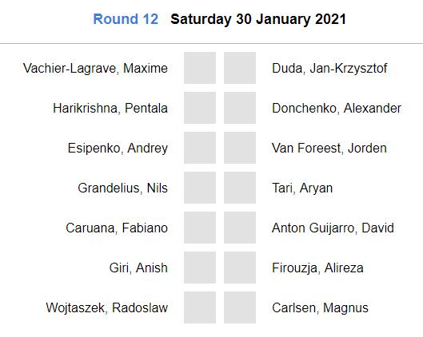
Task: Select player Vachier-Lagrave, Maxime
Action: tap(95, 68)
